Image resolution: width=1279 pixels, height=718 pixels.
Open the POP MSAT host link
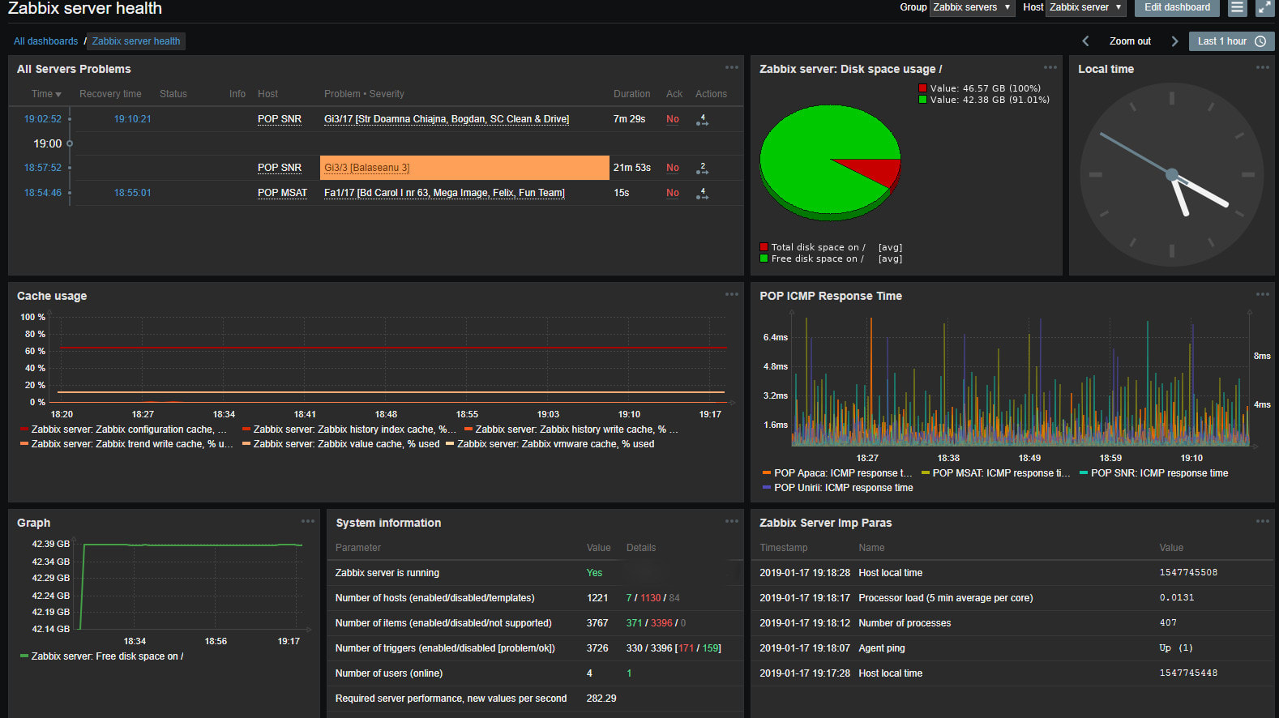click(x=282, y=193)
